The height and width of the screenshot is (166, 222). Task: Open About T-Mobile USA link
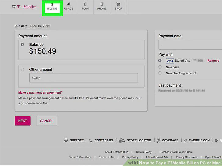click(x=116, y=152)
